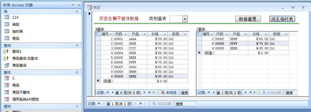Select all rows via B窗体 corner selector
The image size is (311, 112).
click(98, 34)
